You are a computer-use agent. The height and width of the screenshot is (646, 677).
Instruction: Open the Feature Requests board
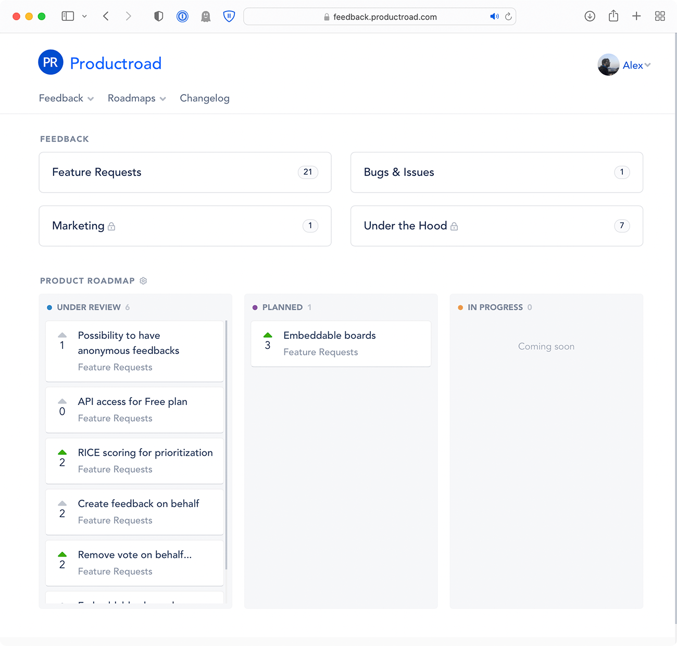tap(185, 172)
